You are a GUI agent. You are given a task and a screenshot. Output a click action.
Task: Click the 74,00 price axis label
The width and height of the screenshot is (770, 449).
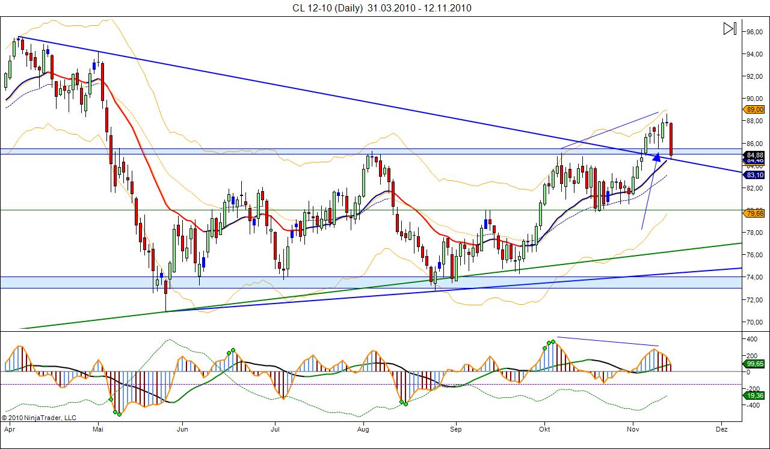[754, 277]
